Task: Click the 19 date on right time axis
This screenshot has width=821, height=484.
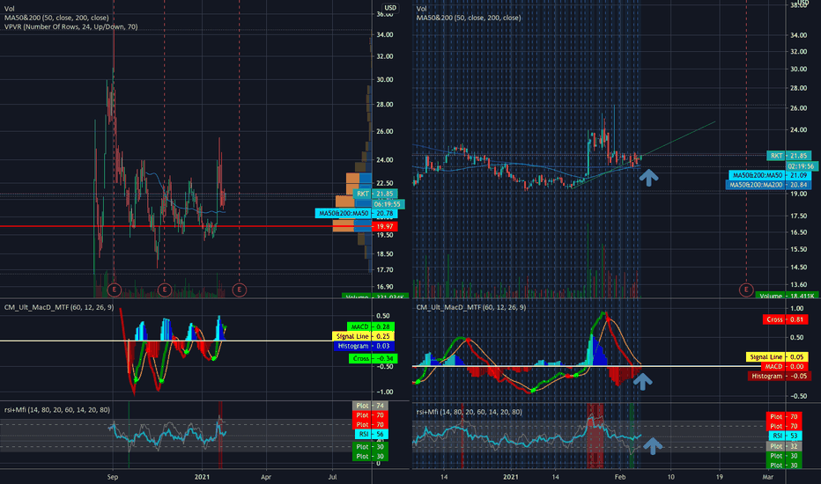Action: click(x=719, y=477)
